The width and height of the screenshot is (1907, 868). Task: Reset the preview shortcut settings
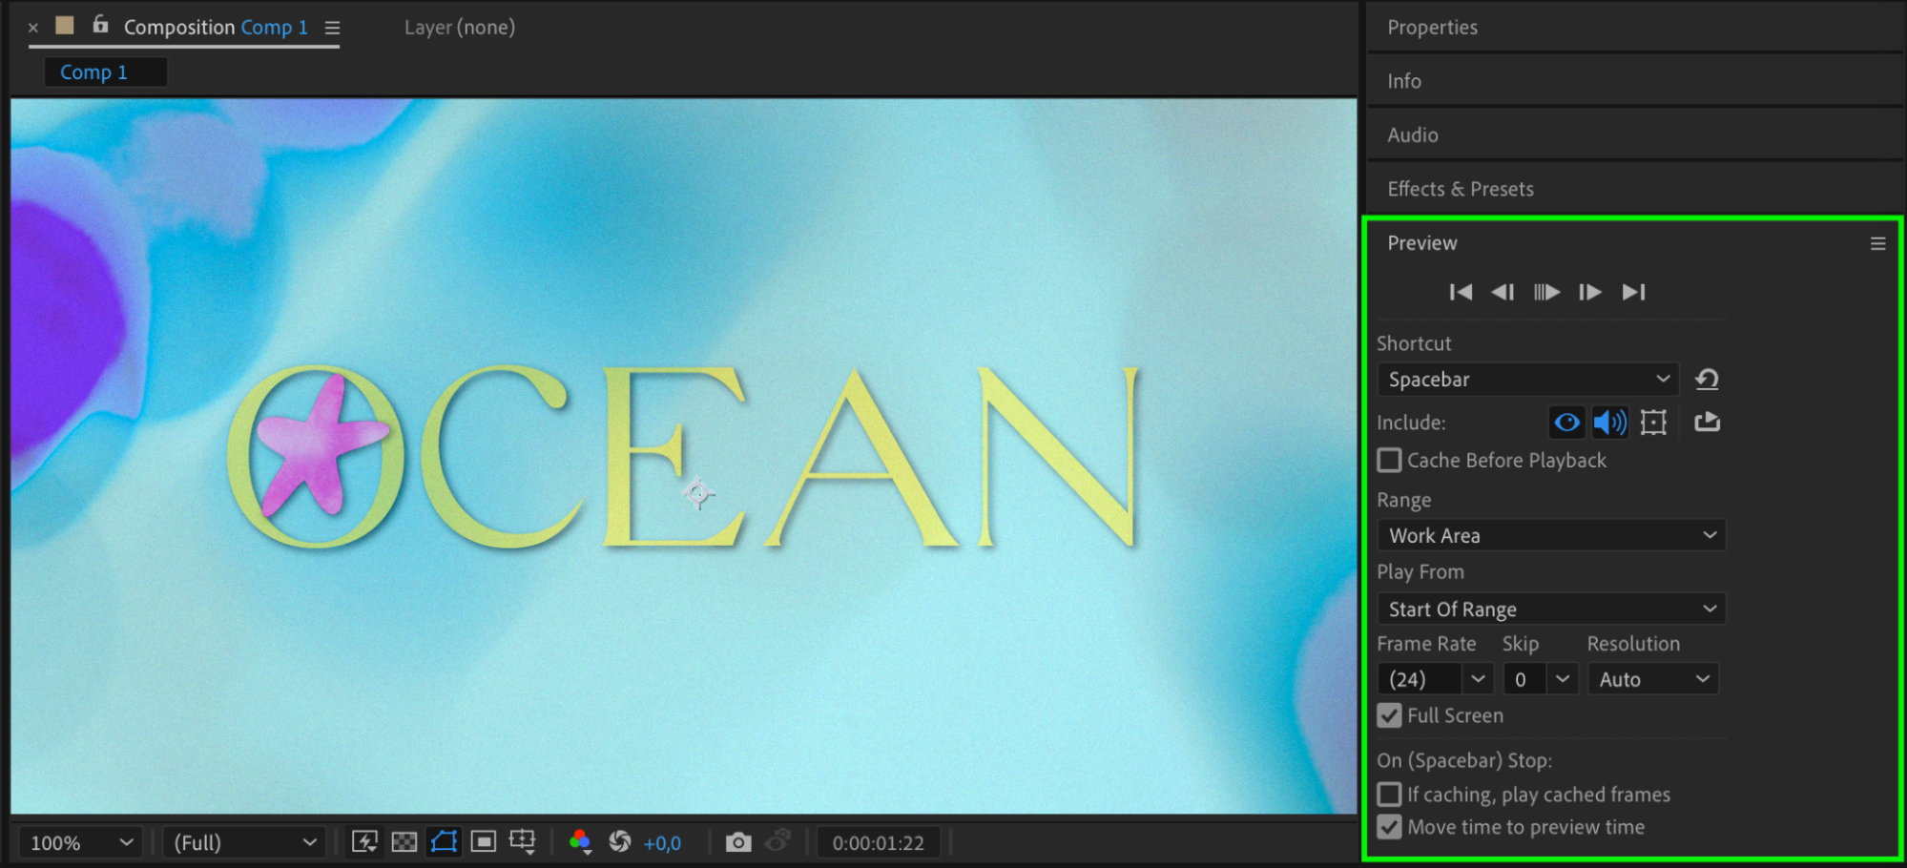click(x=1707, y=380)
